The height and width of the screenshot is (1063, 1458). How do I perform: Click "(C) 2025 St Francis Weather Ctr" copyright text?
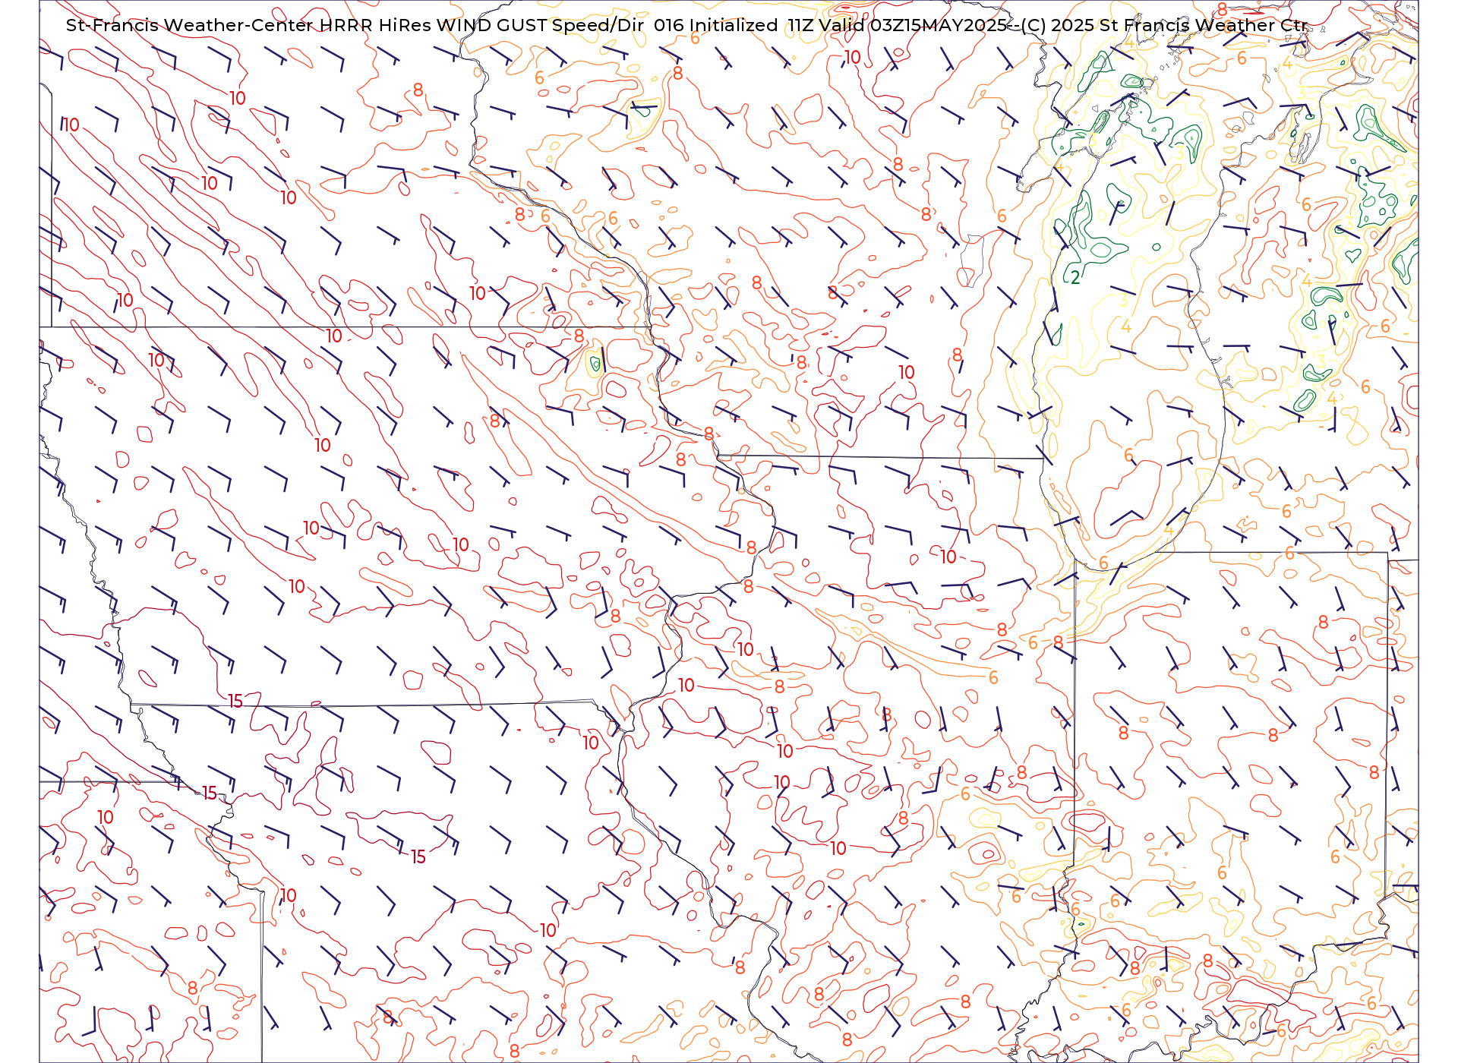pos(1163,25)
